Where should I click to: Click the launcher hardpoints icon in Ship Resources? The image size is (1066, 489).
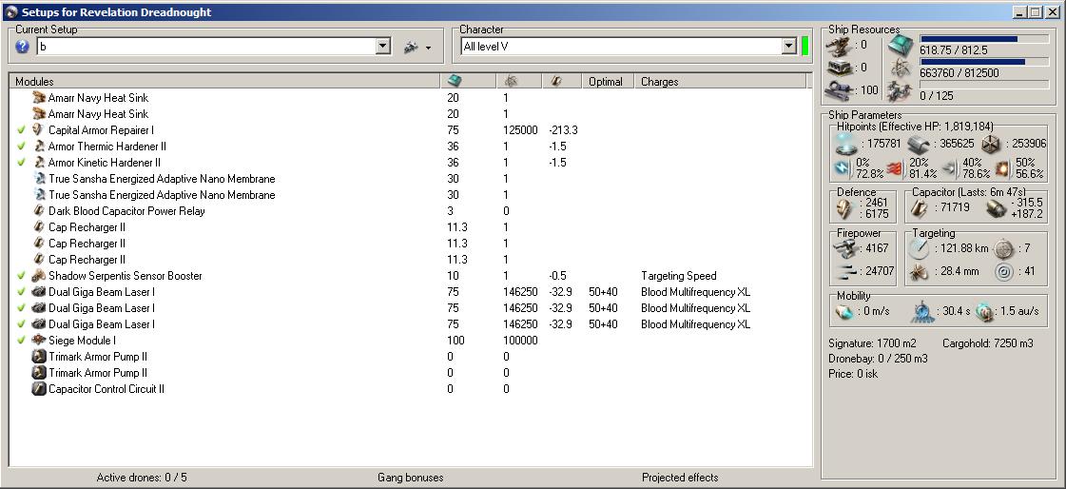pyautogui.click(x=841, y=67)
